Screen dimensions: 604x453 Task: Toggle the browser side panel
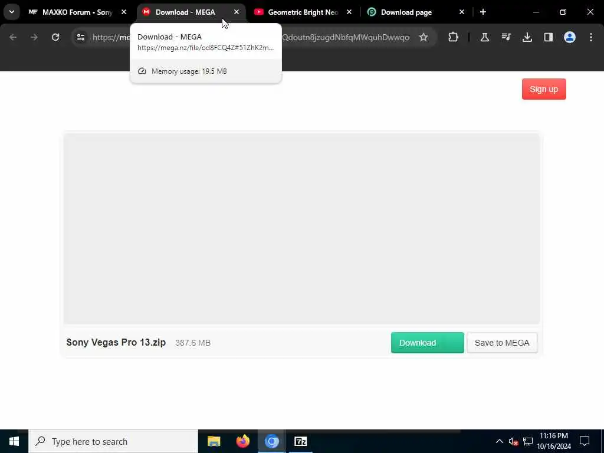coord(549,37)
